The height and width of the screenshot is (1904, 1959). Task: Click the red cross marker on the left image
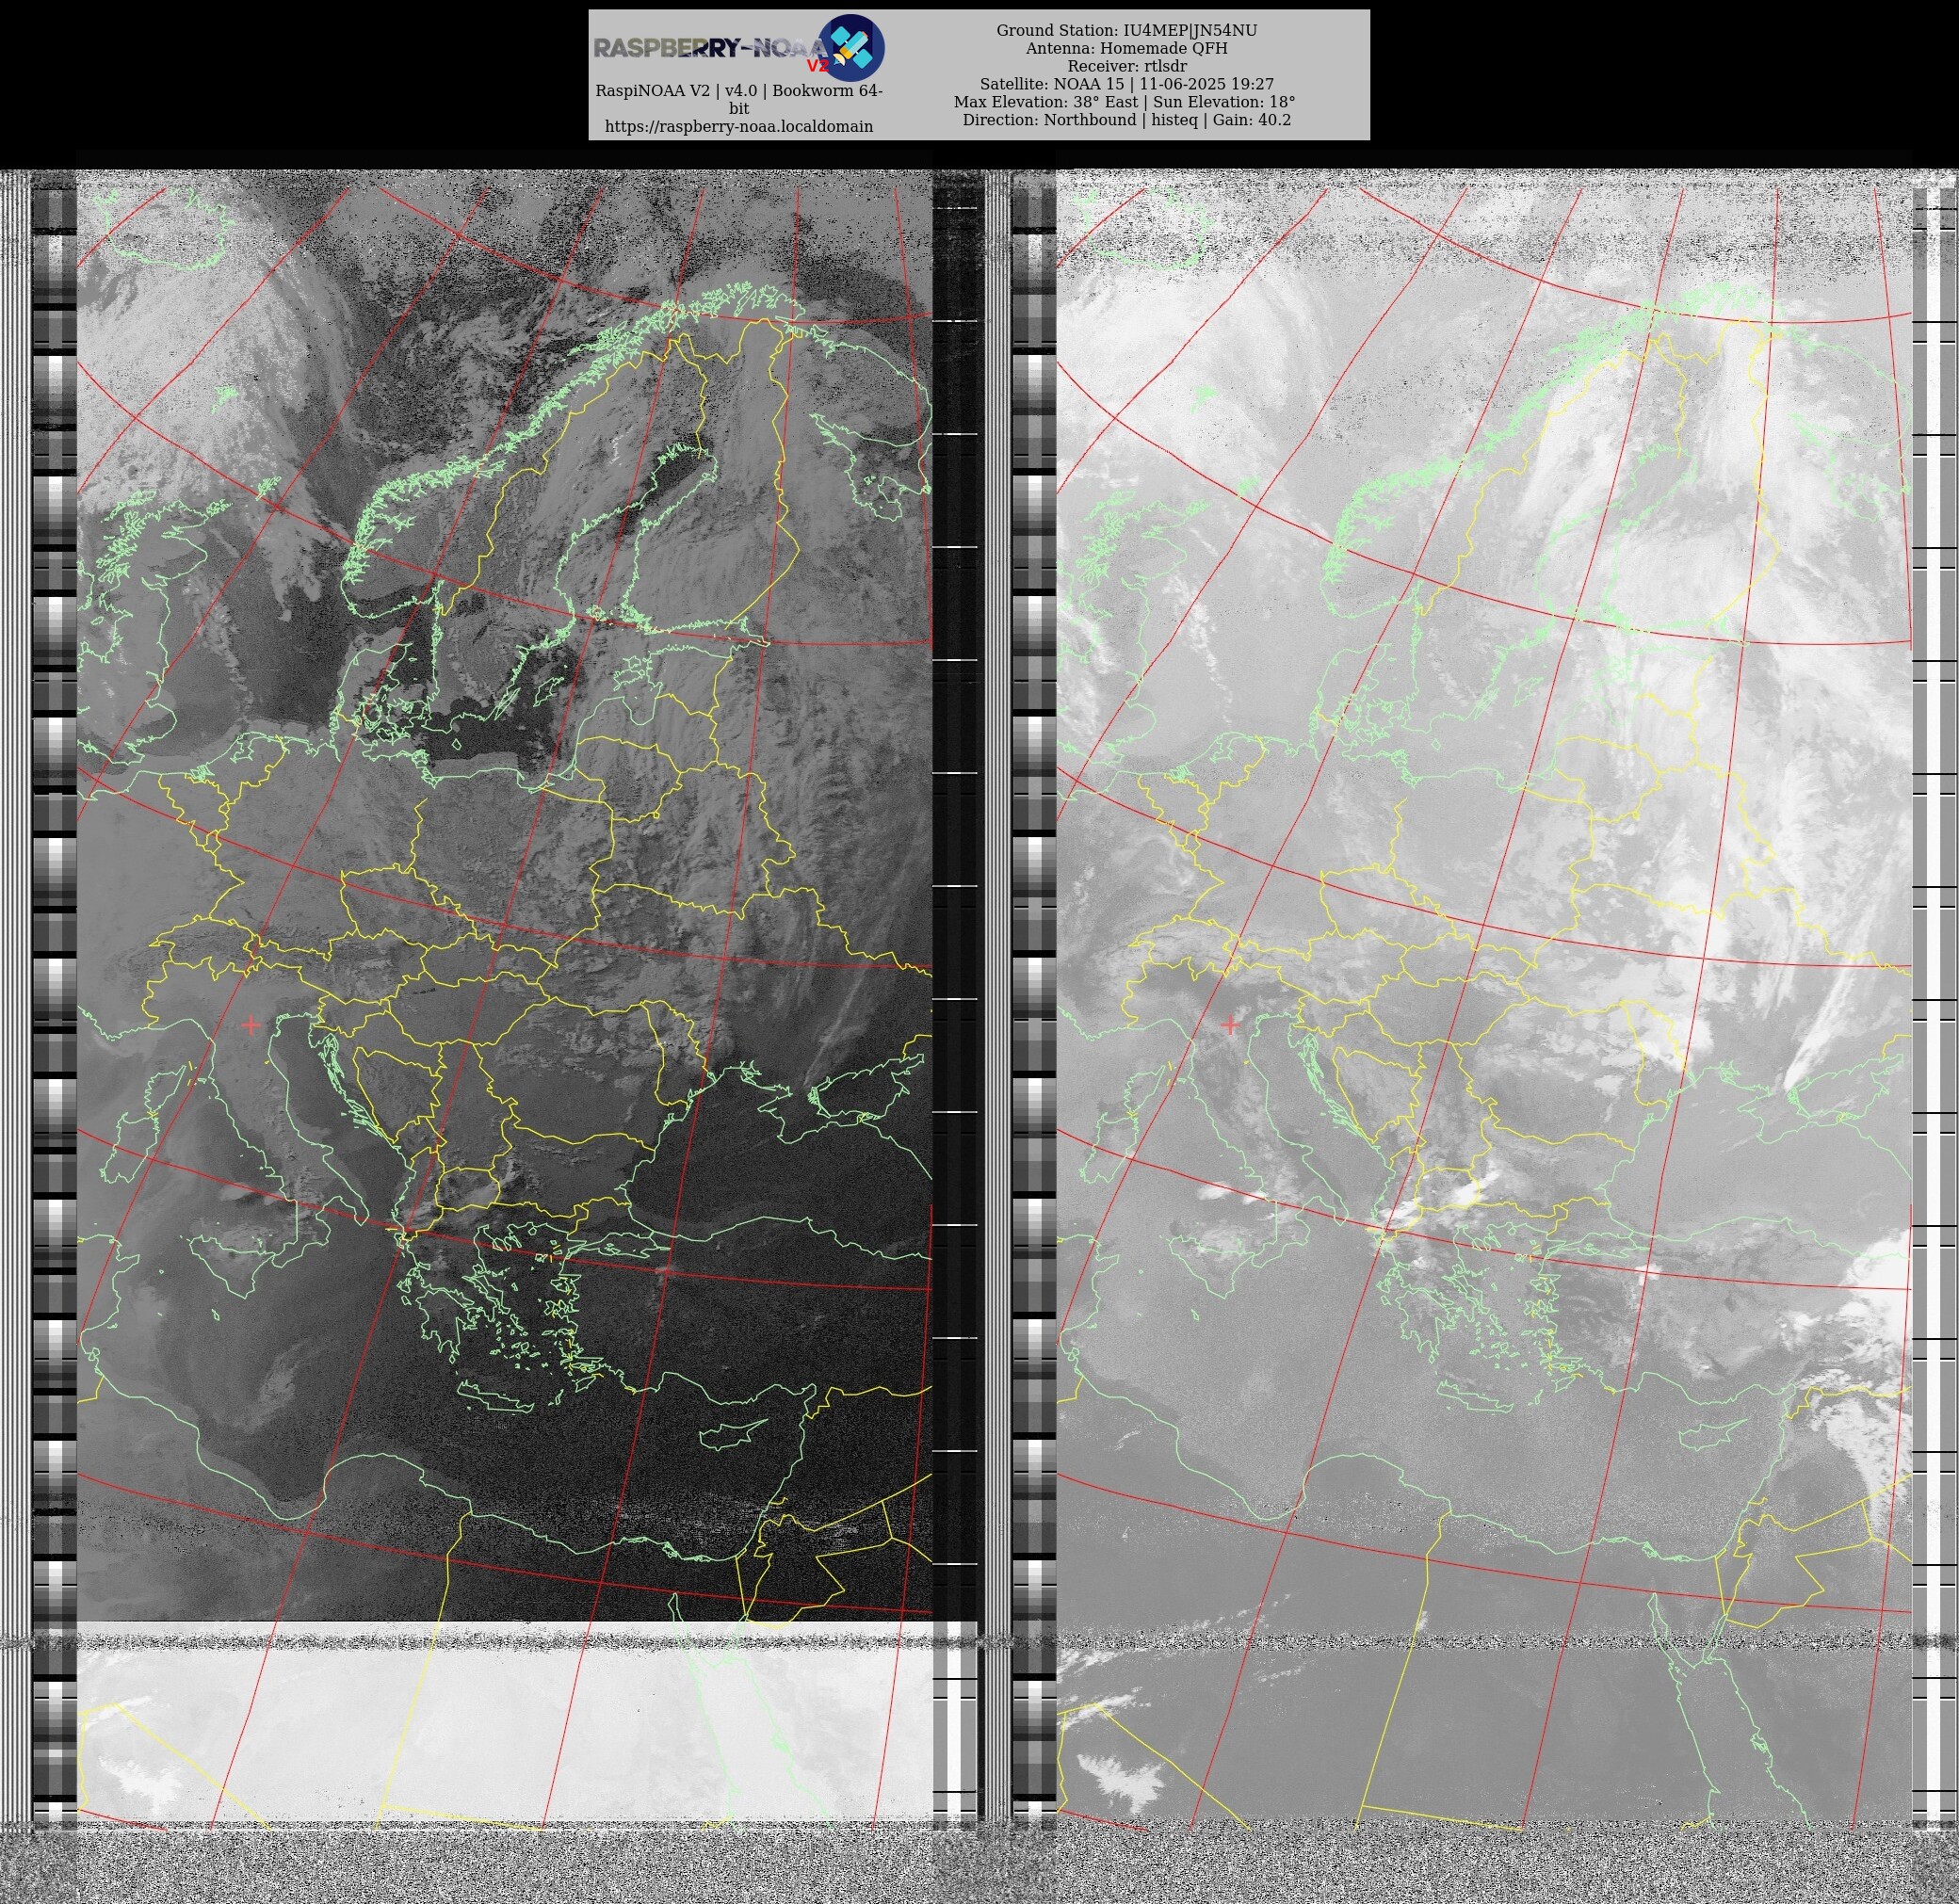tap(250, 1024)
